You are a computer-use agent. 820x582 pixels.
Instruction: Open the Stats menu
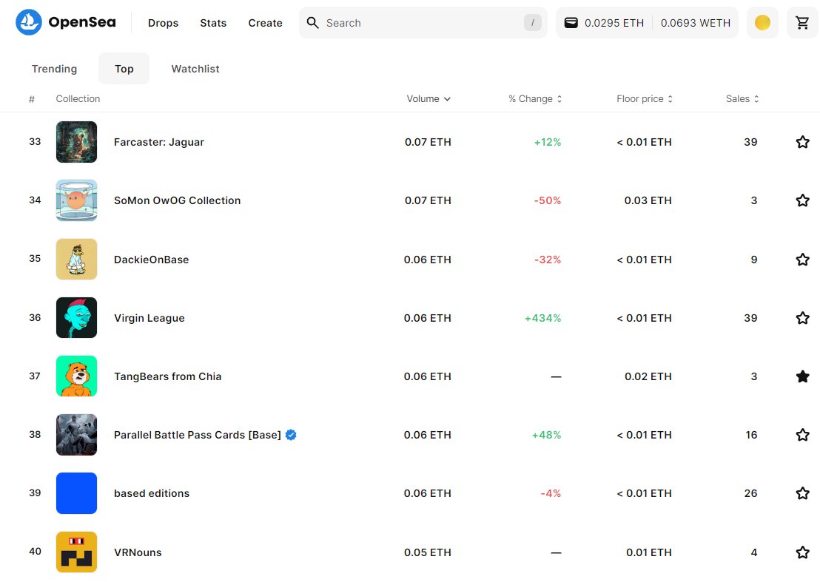point(213,23)
